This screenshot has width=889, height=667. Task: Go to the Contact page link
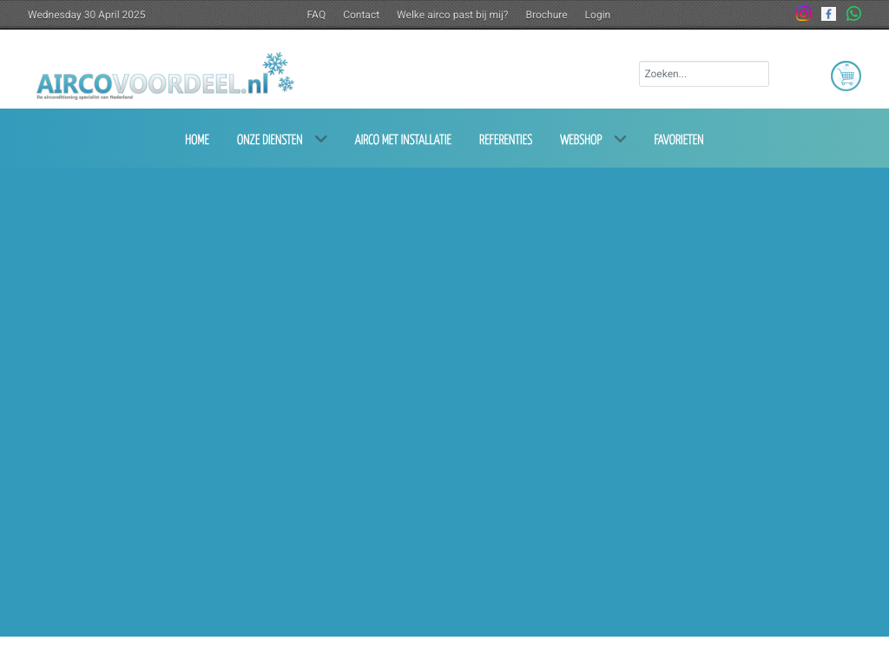click(361, 15)
